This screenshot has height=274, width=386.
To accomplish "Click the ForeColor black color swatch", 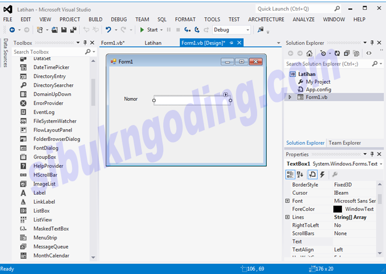I will click(338, 209).
